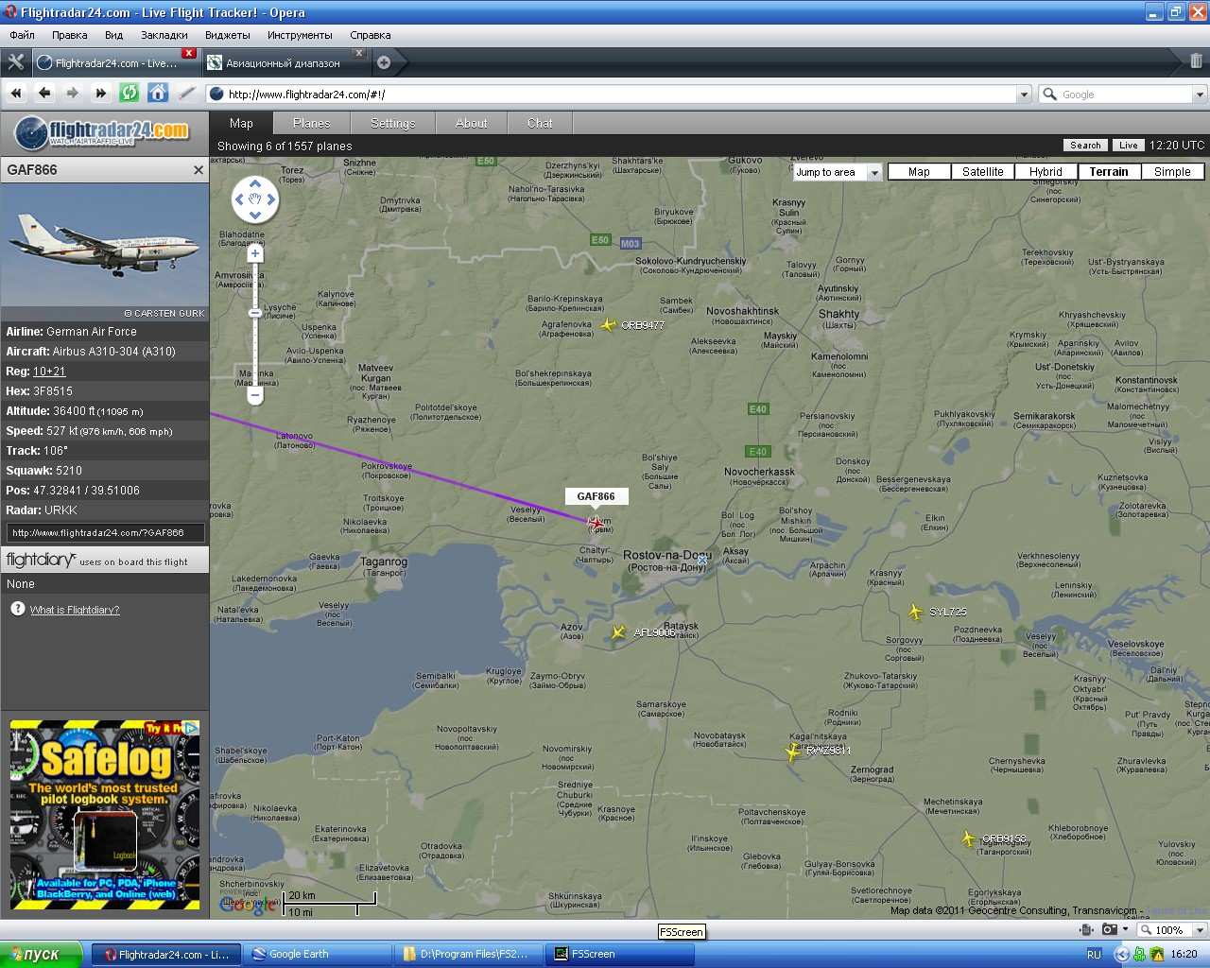Zoom in with map plus button
The width and height of the screenshot is (1210, 968).
(x=255, y=253)
